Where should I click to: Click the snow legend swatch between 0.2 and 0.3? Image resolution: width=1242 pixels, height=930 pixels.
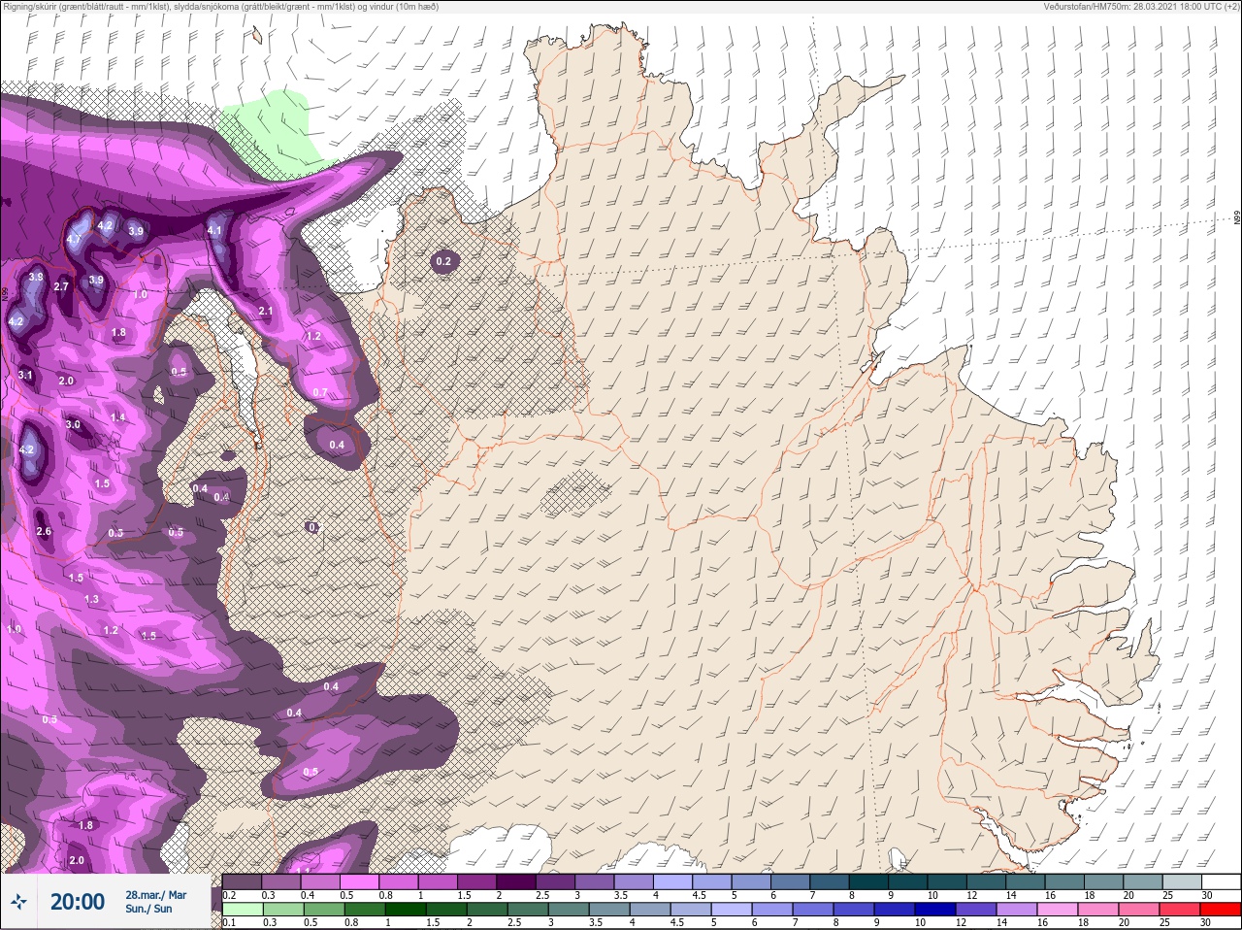pos(243,881)
